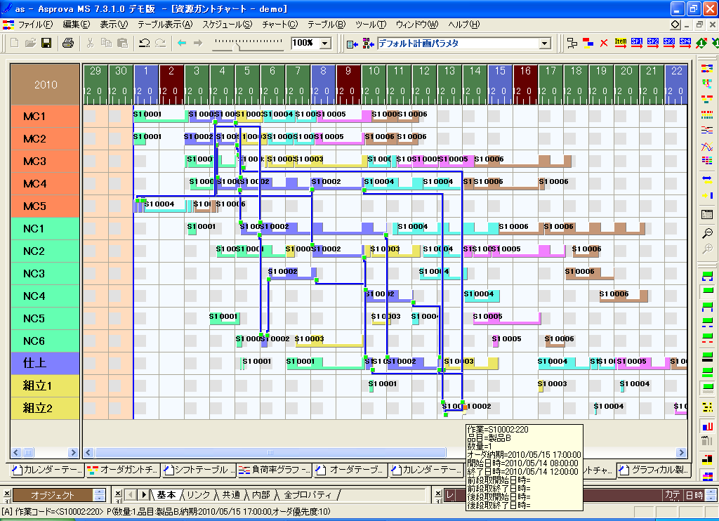Open the テーブル表示(A) menu
The width and height of the screenshot is (719, 521).
pyautogui.click(x=165, y=25)
